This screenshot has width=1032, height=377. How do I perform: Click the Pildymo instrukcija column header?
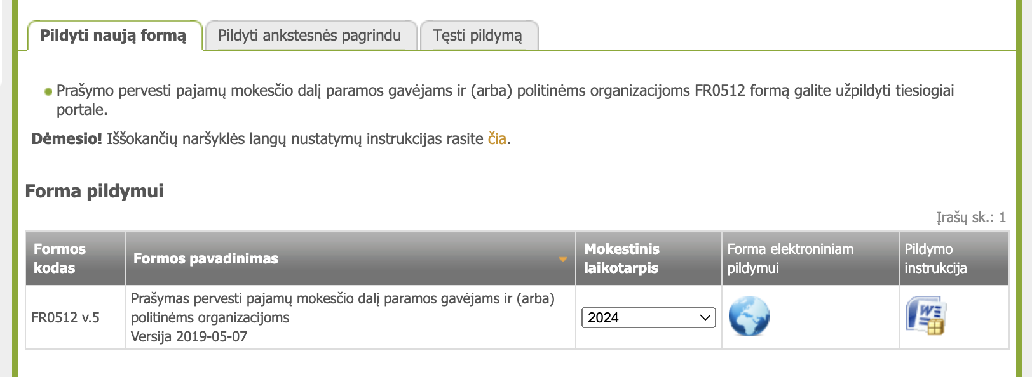coord(935,258)
